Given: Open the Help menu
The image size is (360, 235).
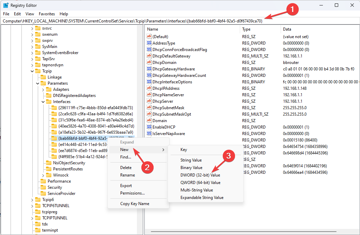Looking at the screenshot, I should coord(64,14).
